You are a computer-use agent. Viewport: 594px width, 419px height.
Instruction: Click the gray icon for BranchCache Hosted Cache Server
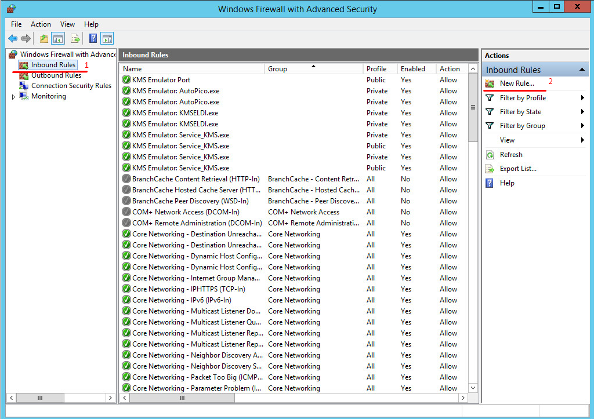126,190
